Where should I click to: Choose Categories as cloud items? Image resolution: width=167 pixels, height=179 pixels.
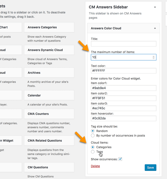[93, 147]
